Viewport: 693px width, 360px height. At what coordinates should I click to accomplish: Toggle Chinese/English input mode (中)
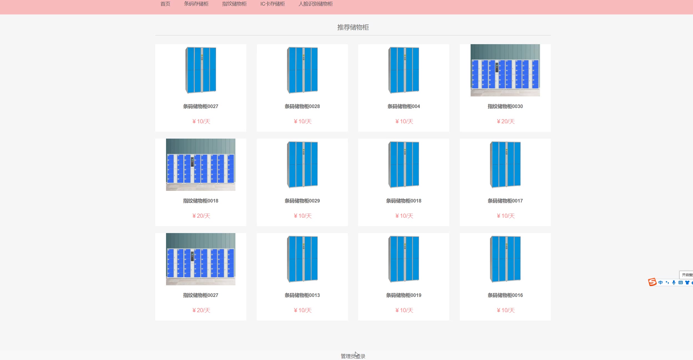pyautogui.click(x=661, y=282)
